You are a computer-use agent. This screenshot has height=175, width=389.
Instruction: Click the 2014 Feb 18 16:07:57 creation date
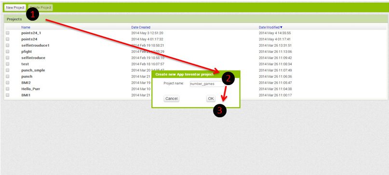[x=148, y=64]
